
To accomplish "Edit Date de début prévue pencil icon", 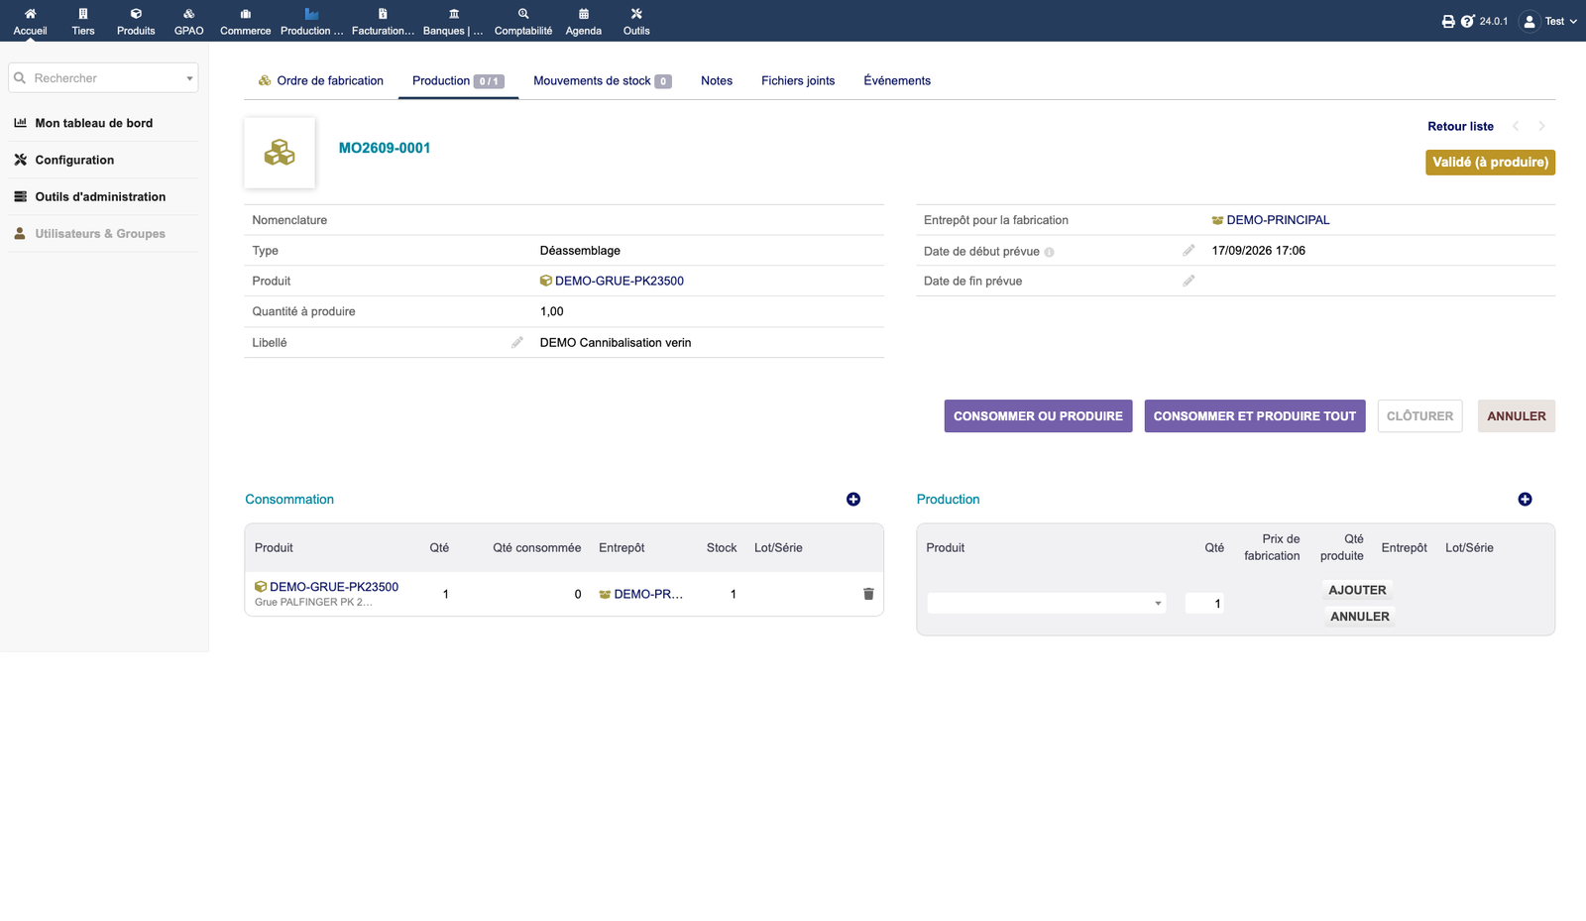I will click(1189, 251).
